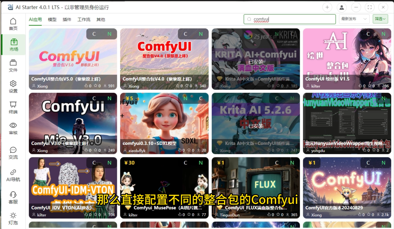Open the ComfyUI 绘世版 V1.5 card
This screenshot has width=394, height=229.
coord(347,59)
